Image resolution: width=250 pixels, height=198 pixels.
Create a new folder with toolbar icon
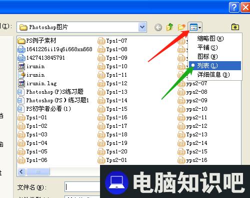coord(181,27)
